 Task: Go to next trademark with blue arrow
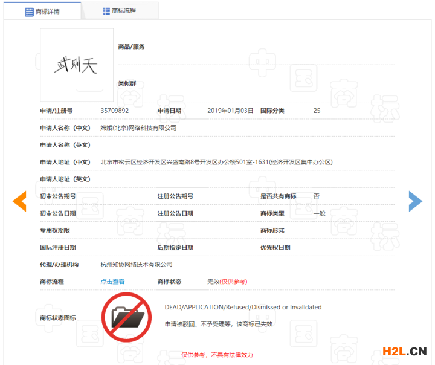pos(415,201)
